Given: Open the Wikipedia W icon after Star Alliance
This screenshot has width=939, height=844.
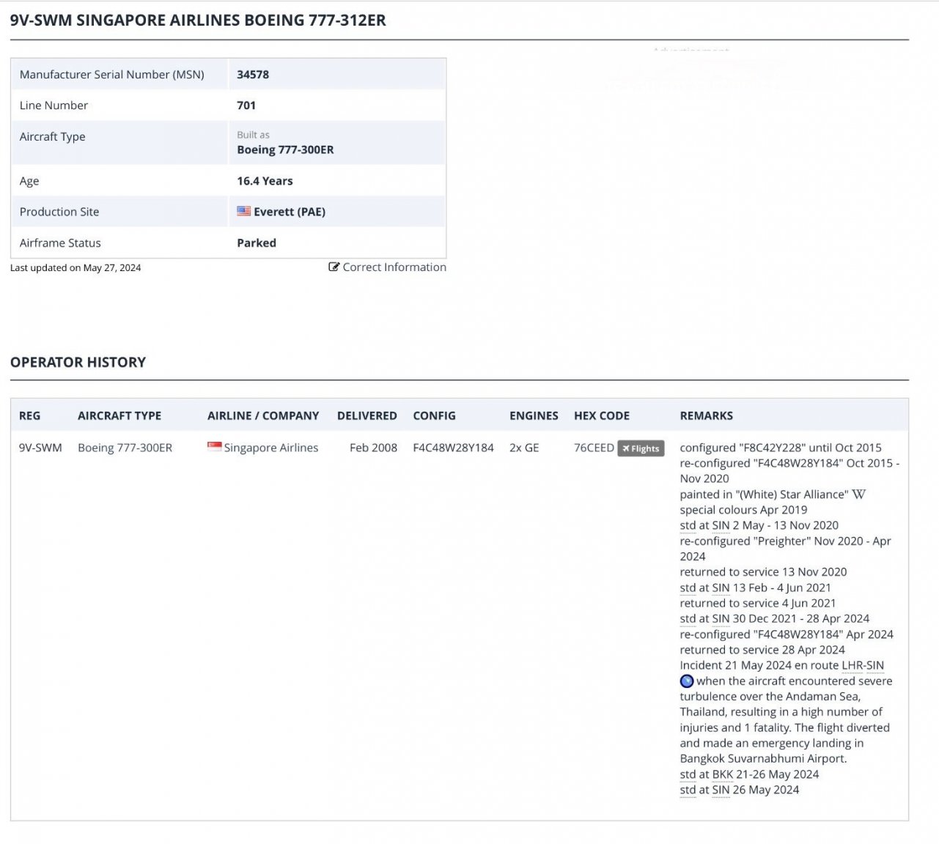Looking at the screenshot, I should point(859,495).
